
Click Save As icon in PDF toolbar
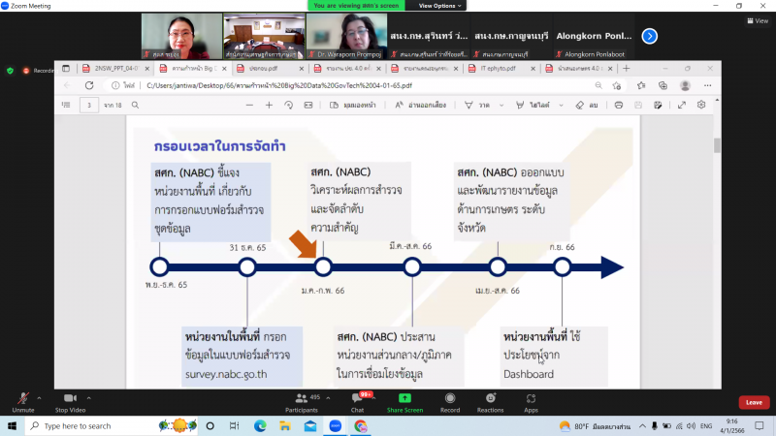658,105
